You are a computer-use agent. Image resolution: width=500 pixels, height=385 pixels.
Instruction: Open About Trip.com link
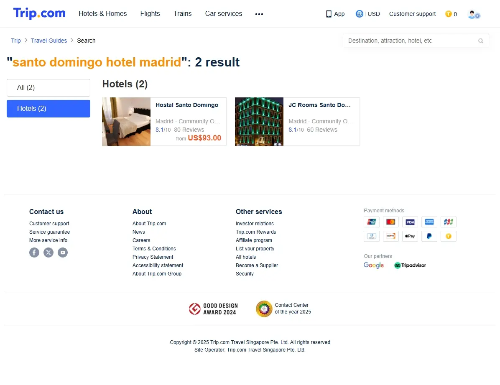point(149,224)
